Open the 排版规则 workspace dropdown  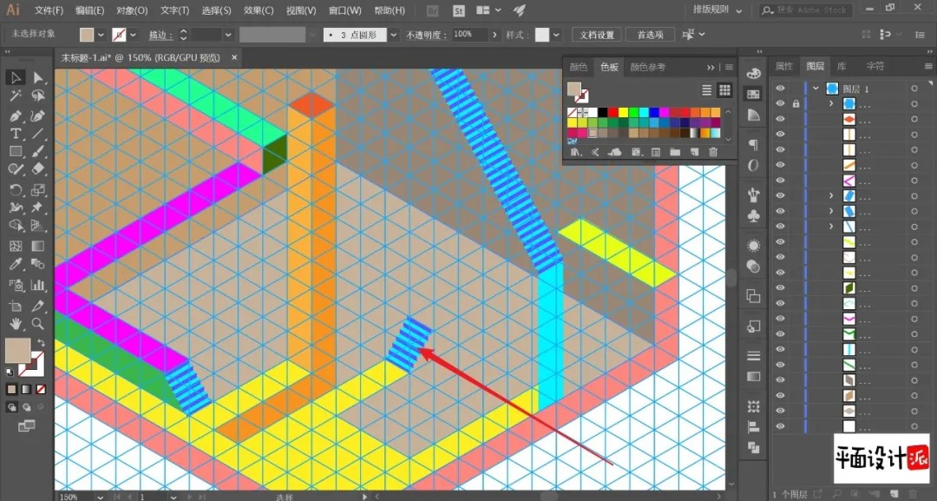click(x=717, y=10)
